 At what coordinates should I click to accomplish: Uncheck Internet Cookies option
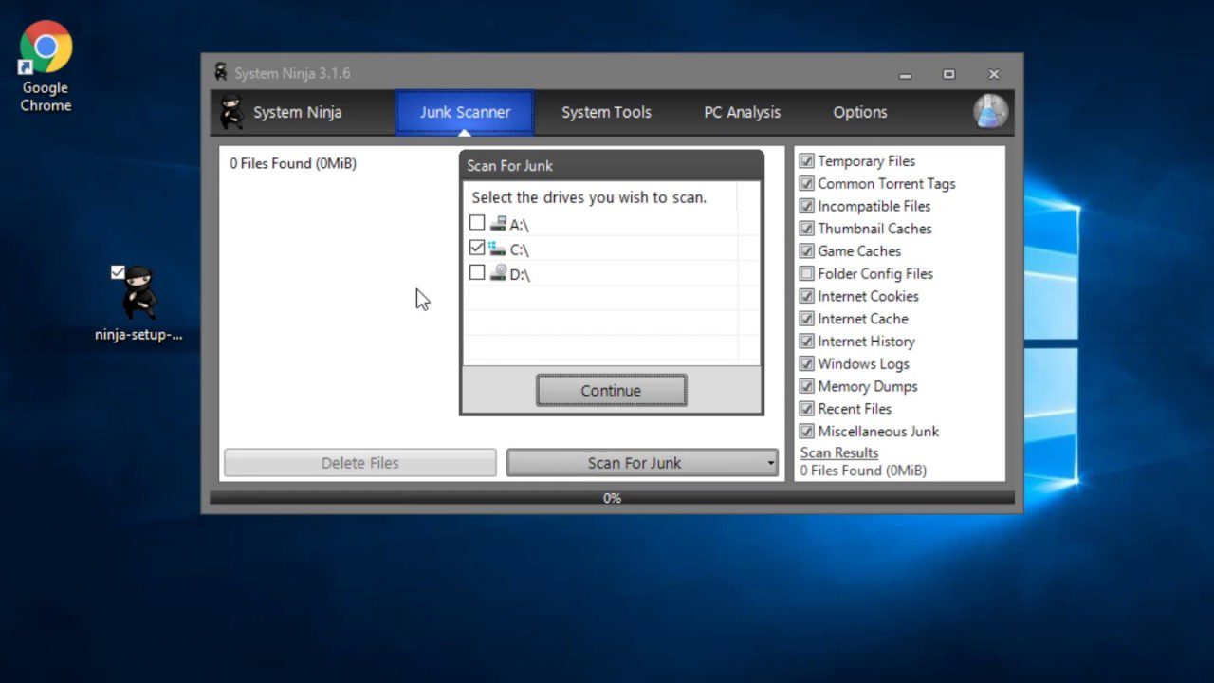(806, 296)
